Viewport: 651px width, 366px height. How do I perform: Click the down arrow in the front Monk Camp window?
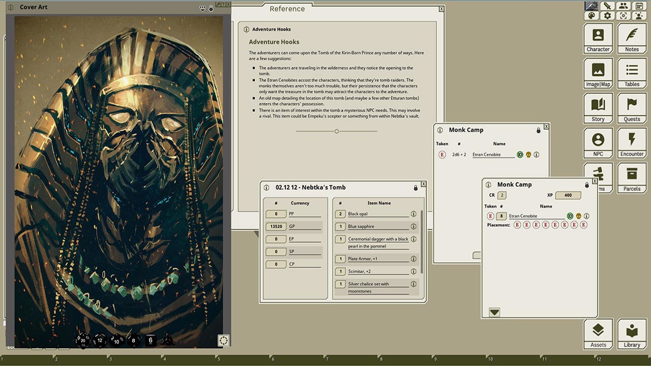pos(494,312)
